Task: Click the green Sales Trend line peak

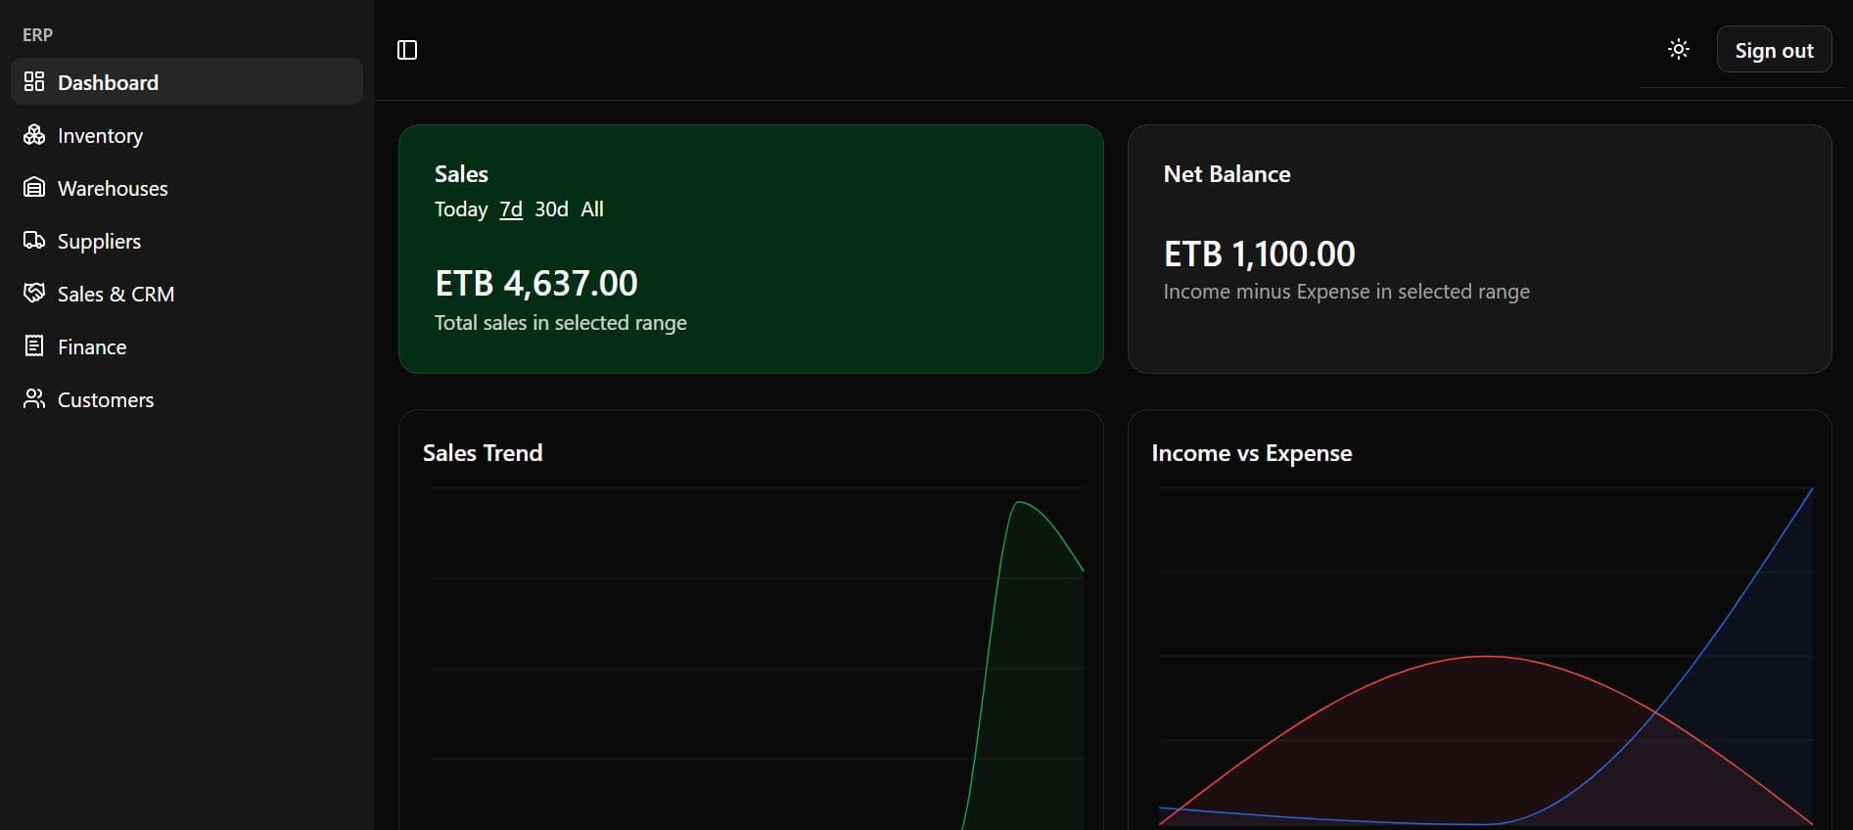Action: (1020, 503)
